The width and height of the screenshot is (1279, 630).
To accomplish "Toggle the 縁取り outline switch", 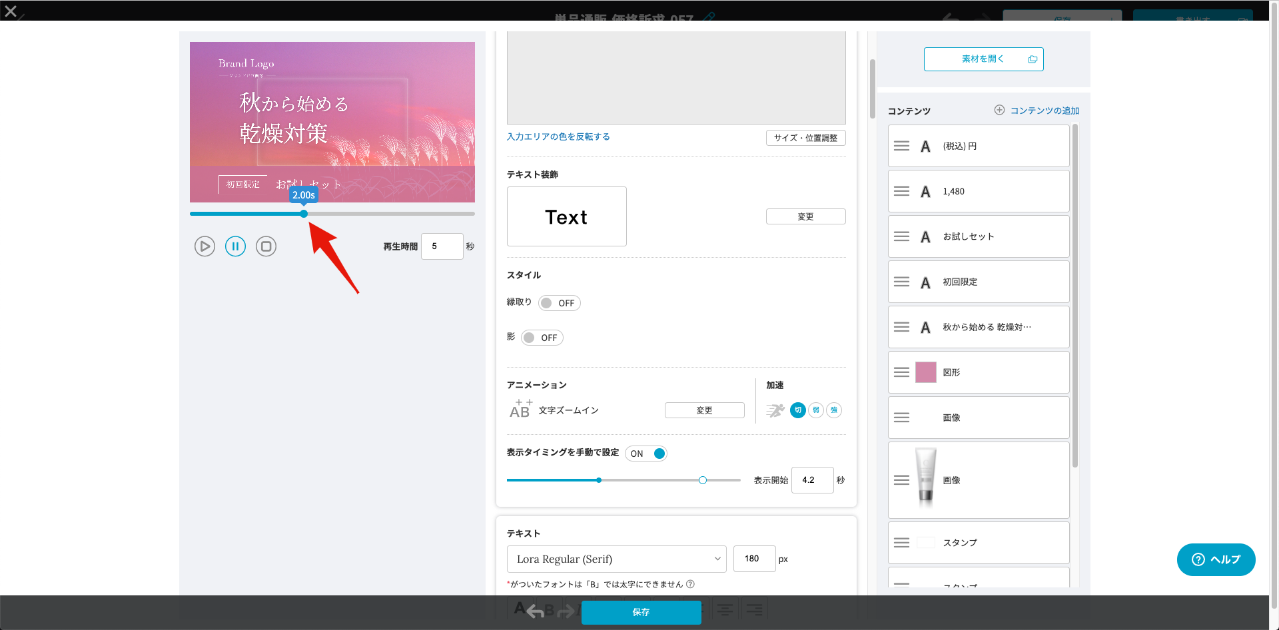I will tap(560, 303).
